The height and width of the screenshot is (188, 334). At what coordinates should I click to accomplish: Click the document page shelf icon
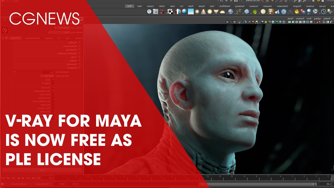[x=315, y=11]
